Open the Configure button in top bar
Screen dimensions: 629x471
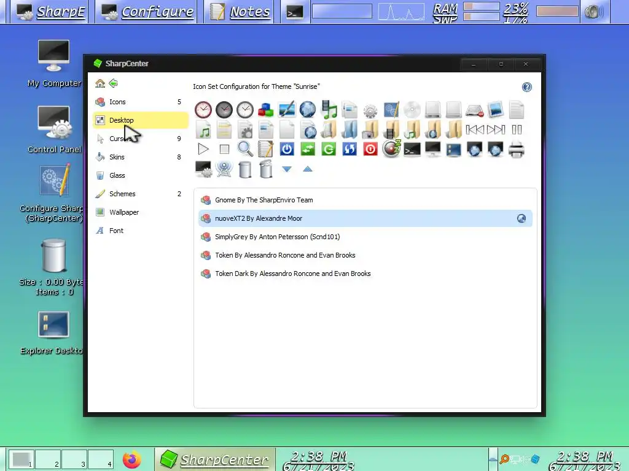click(x=147, y=12)
